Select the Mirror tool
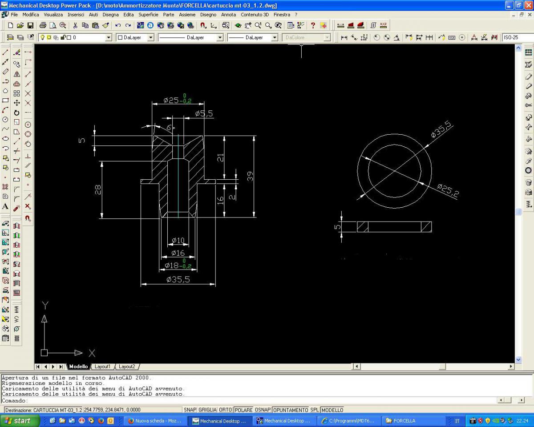534x427 pixels. pos(16,74)
